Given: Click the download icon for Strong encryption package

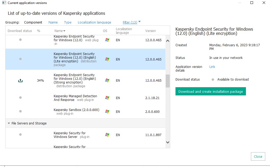Looking at the screenshot, I should (20, 81).
